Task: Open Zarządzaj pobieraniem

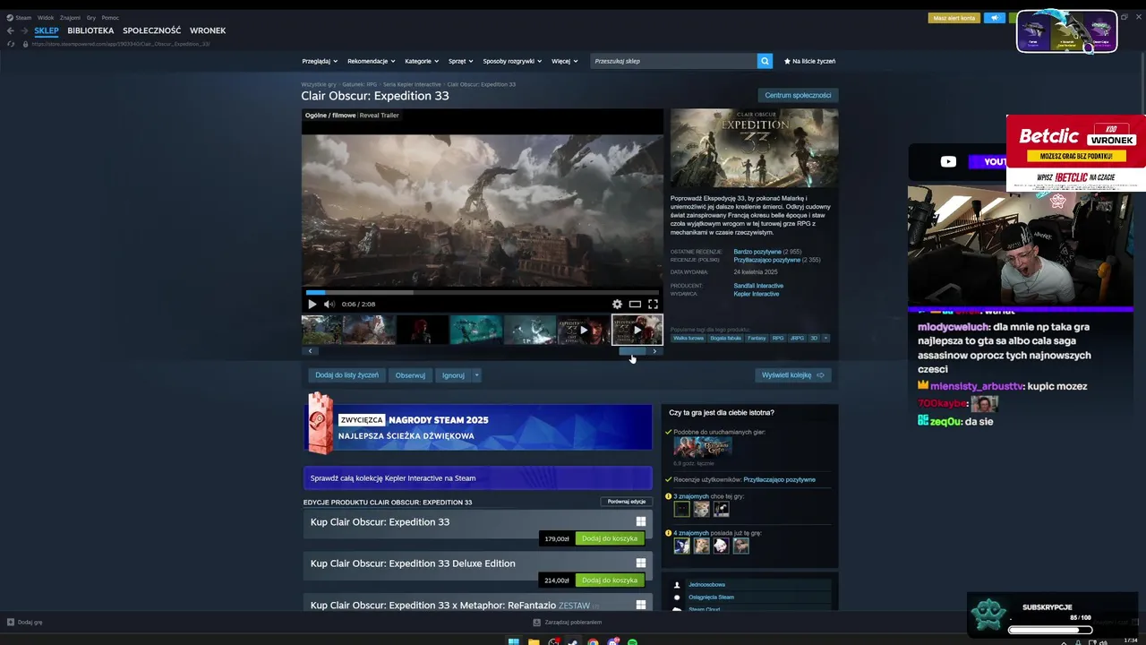Action: [567, 622]
